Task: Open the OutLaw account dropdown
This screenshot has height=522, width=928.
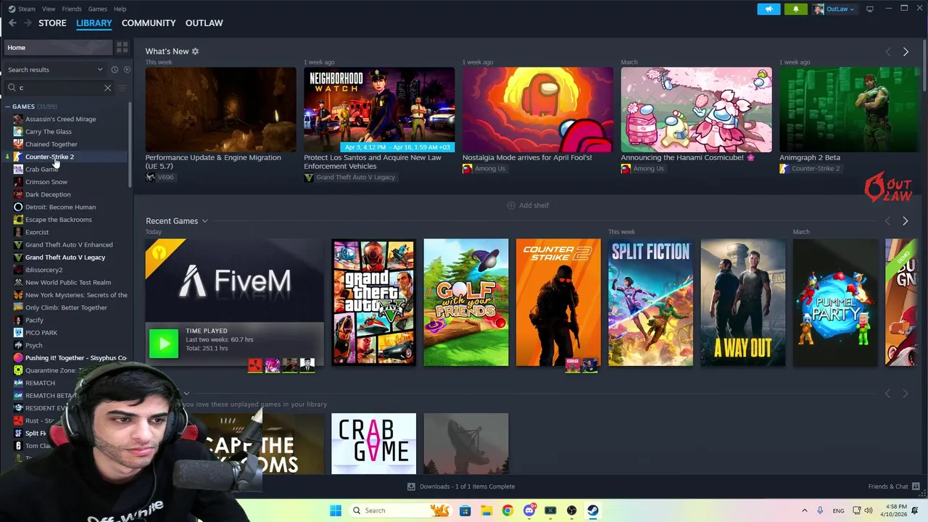Action: pyautogui.click(x=834, y=9)
